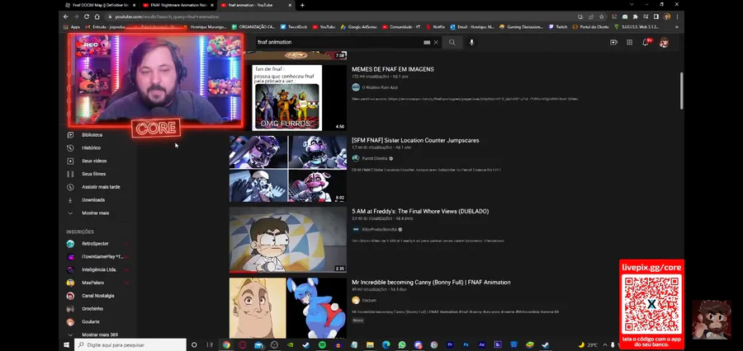The image size is (743, 351).
Task: Open Histórico in the sidebar
Action: coord(91,147)
